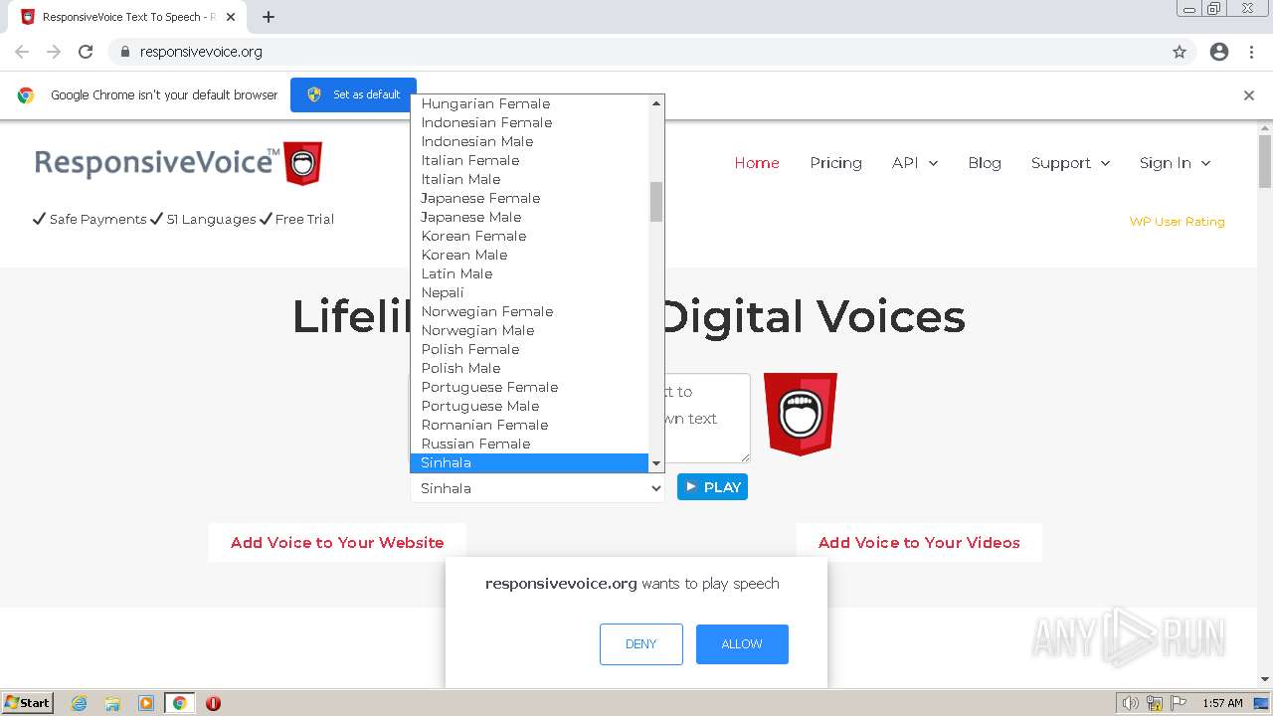Screen dimensions: 1273x716
Task: Open the Blog page
Action: (x=985, y=163)
